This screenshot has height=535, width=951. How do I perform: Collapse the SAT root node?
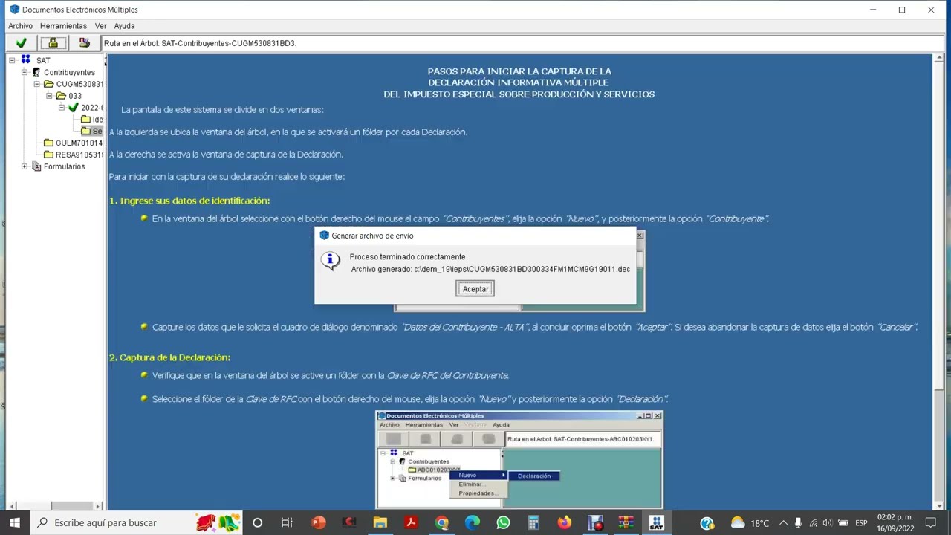(x=13, y=60)
